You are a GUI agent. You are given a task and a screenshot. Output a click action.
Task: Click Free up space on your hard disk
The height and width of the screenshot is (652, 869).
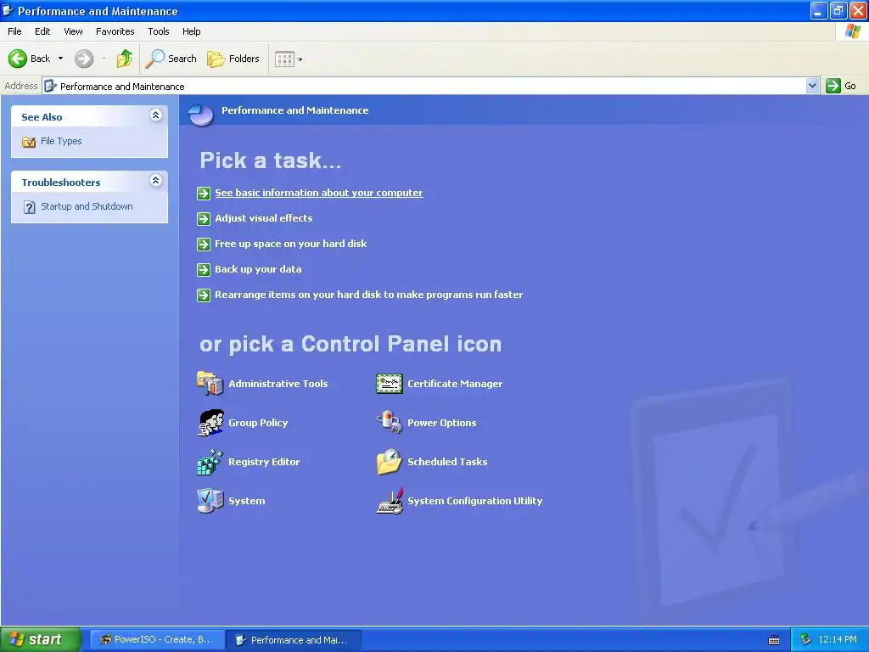pos(290,244)
